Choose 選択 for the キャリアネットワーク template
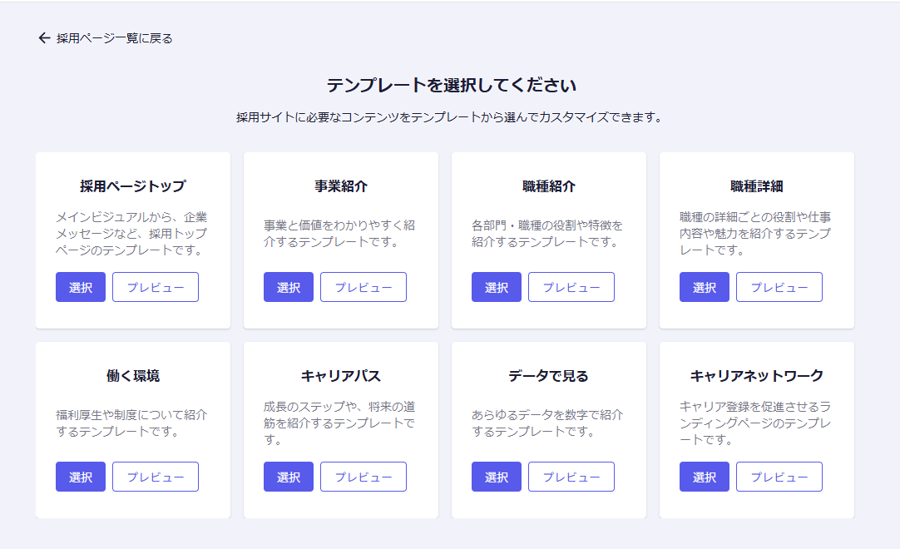The image size is (900, 549). [705, 477]
